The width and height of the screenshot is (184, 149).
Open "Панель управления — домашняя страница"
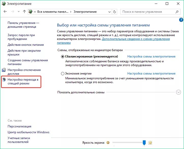click(x=23, y=25)
